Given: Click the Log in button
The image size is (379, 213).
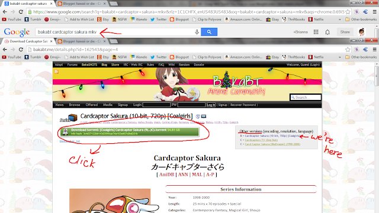Looking at the screenshot, I should [x=211, y=105].
